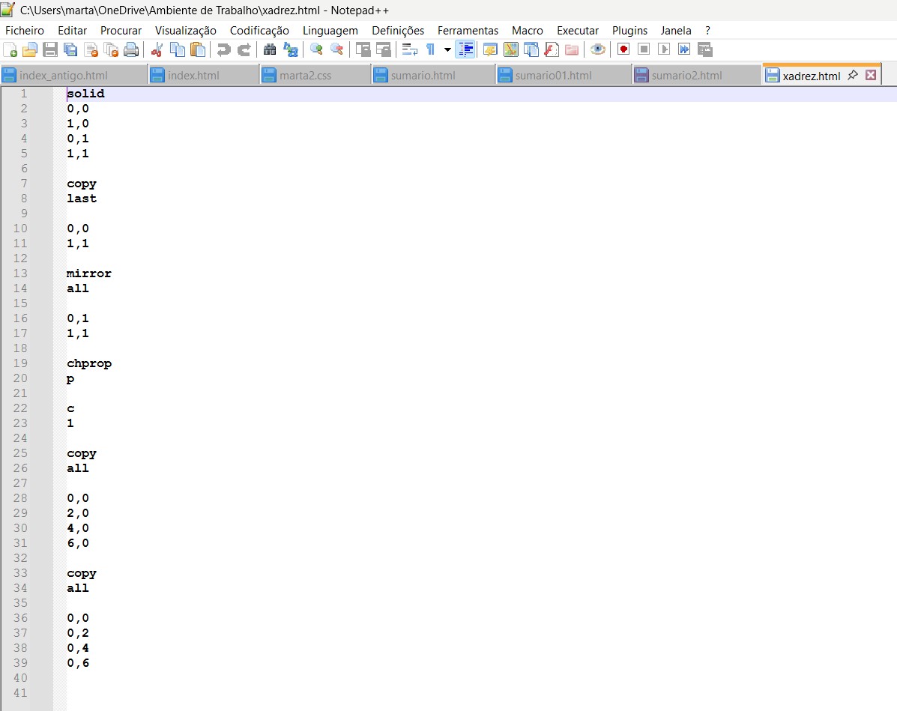
Task: Open the dropdown arrow beside the pilcrow icon
Action: point(447,49)
